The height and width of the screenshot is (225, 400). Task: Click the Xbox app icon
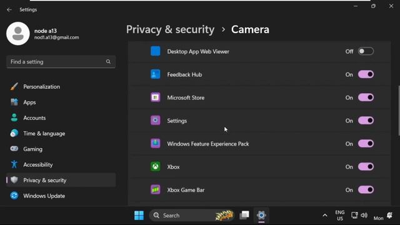point(156,167)
